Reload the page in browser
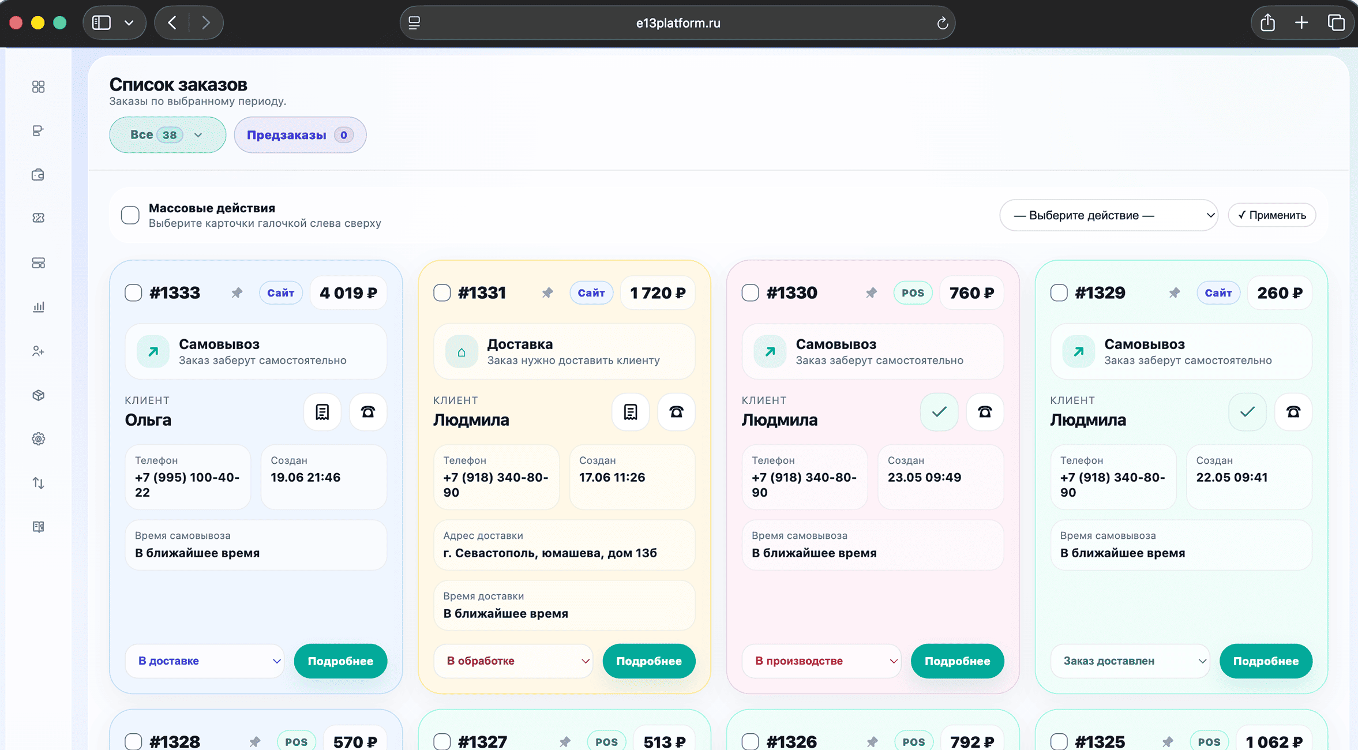Viewport: 1358px width, 750px height. click(942, 23)
